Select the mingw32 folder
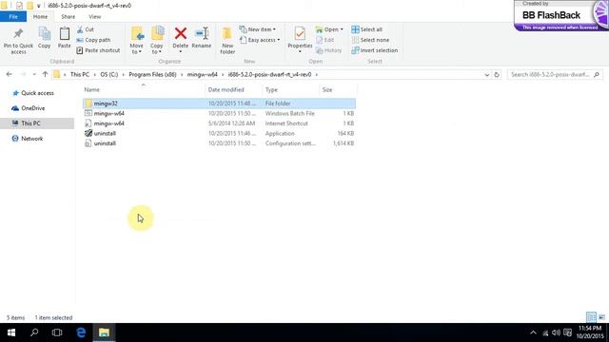The image size is (609, 342). pyautogui.click(x=219, y=104)
